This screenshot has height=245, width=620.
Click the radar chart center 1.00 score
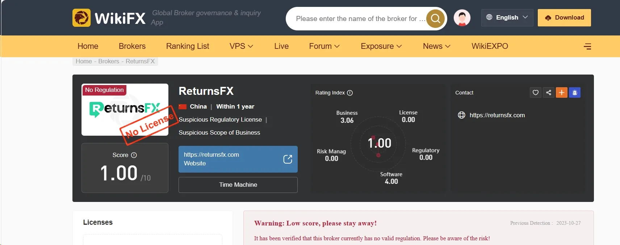tap(380, 143)
